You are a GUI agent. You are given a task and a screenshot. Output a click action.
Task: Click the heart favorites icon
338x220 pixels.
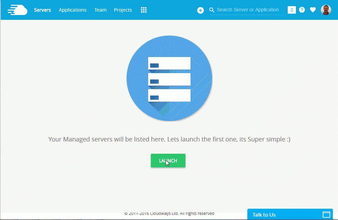tap(313, 10)
